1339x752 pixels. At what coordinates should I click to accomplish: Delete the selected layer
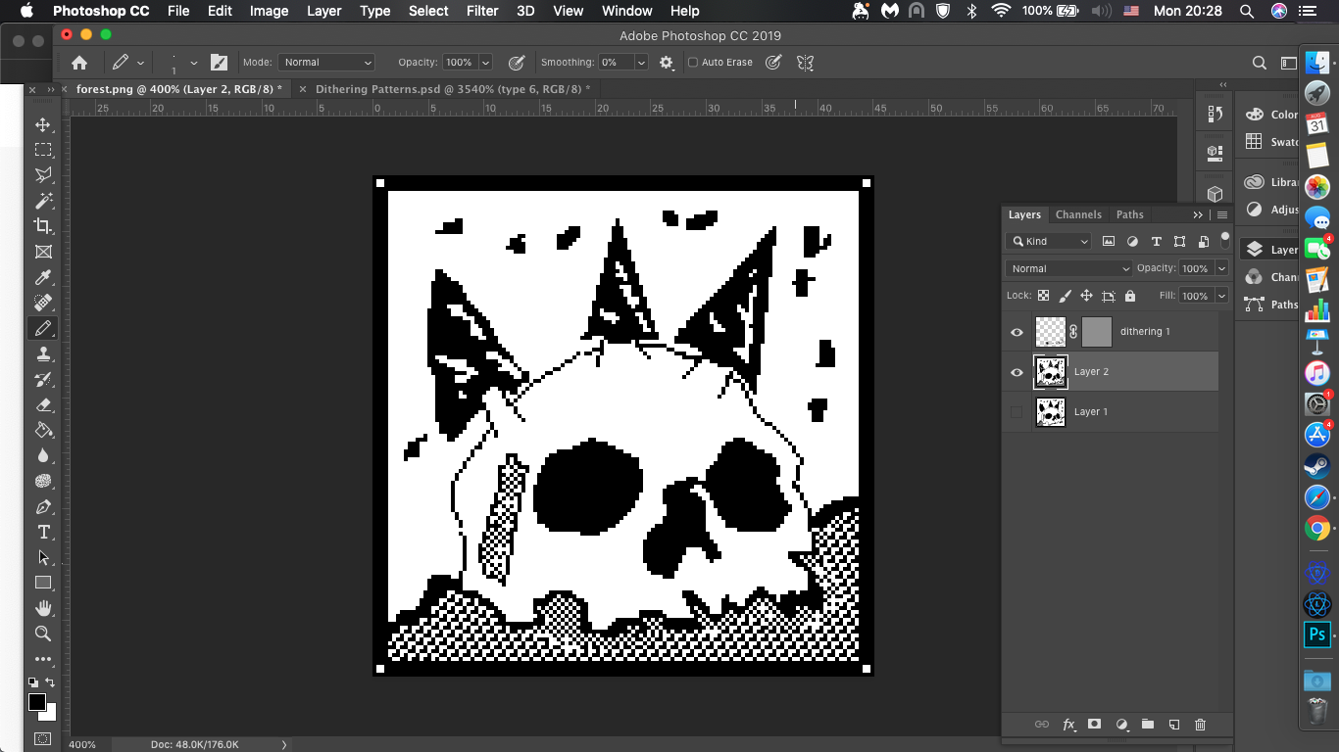point(1201,725)
